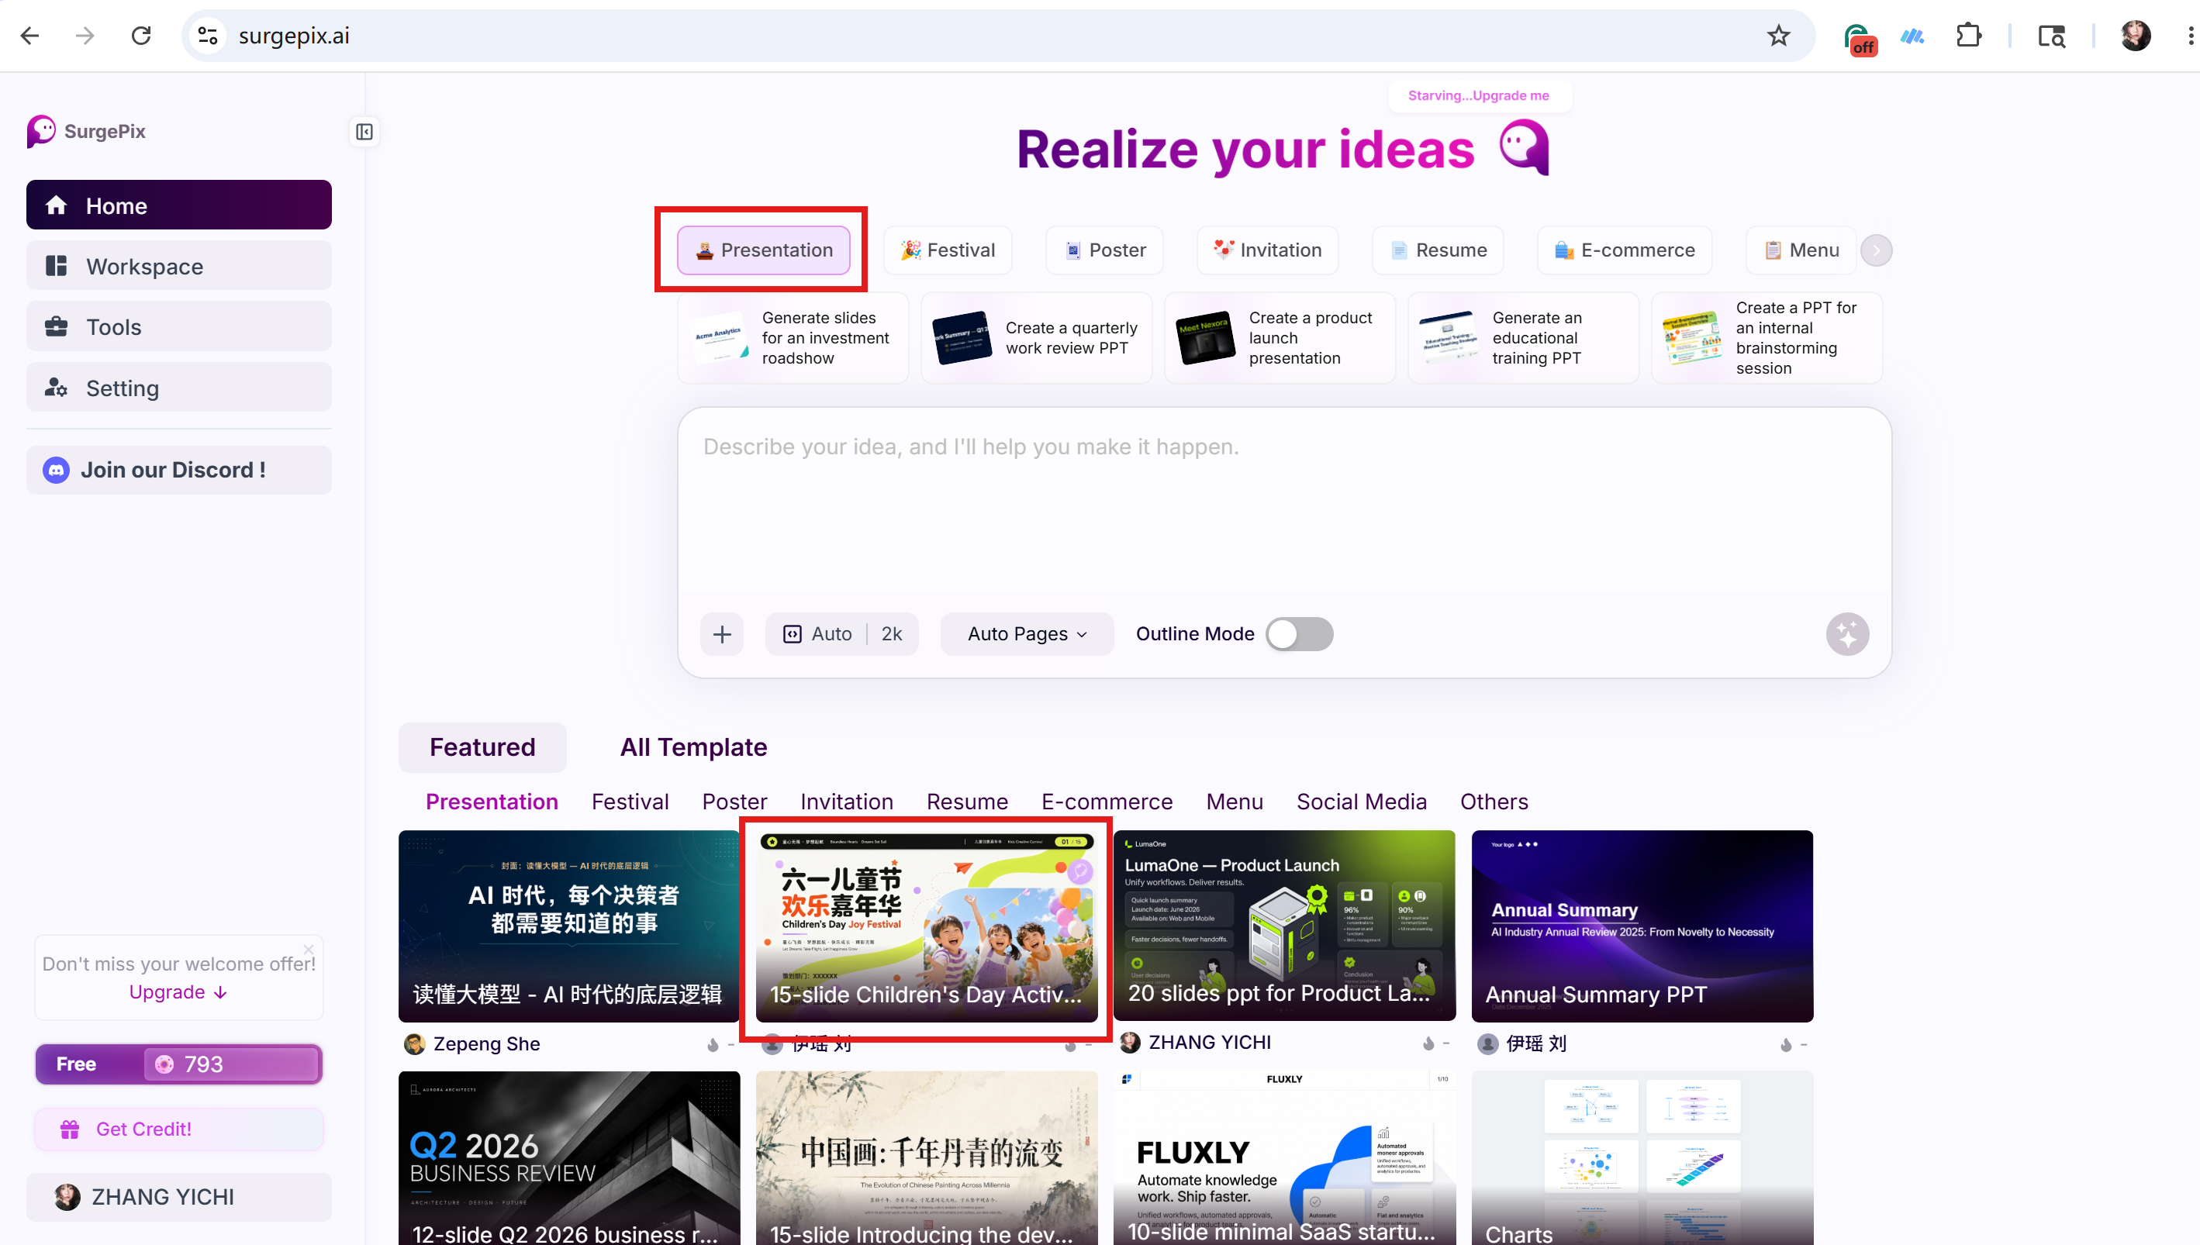Open Workspace in the sidebar

[179, 266]
